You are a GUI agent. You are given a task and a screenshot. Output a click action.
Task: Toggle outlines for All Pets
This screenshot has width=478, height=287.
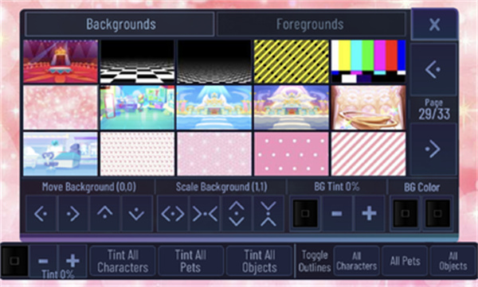(405, 261)
